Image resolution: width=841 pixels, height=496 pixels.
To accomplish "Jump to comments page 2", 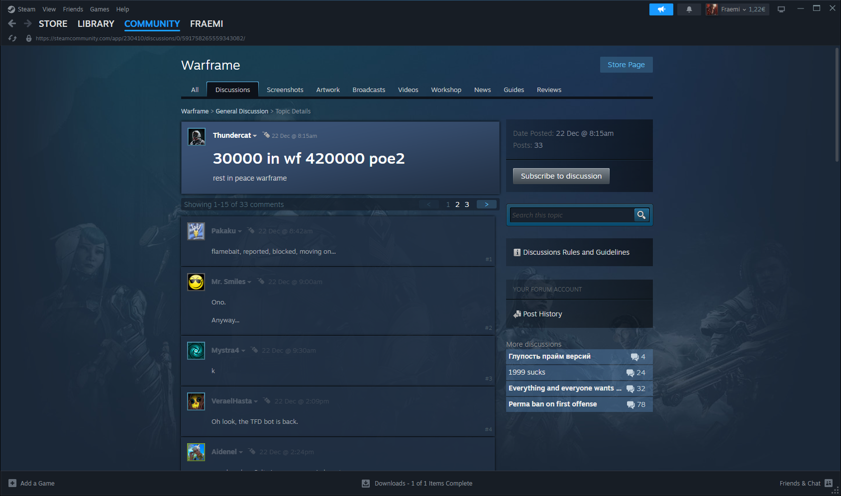I will point(457,204).
